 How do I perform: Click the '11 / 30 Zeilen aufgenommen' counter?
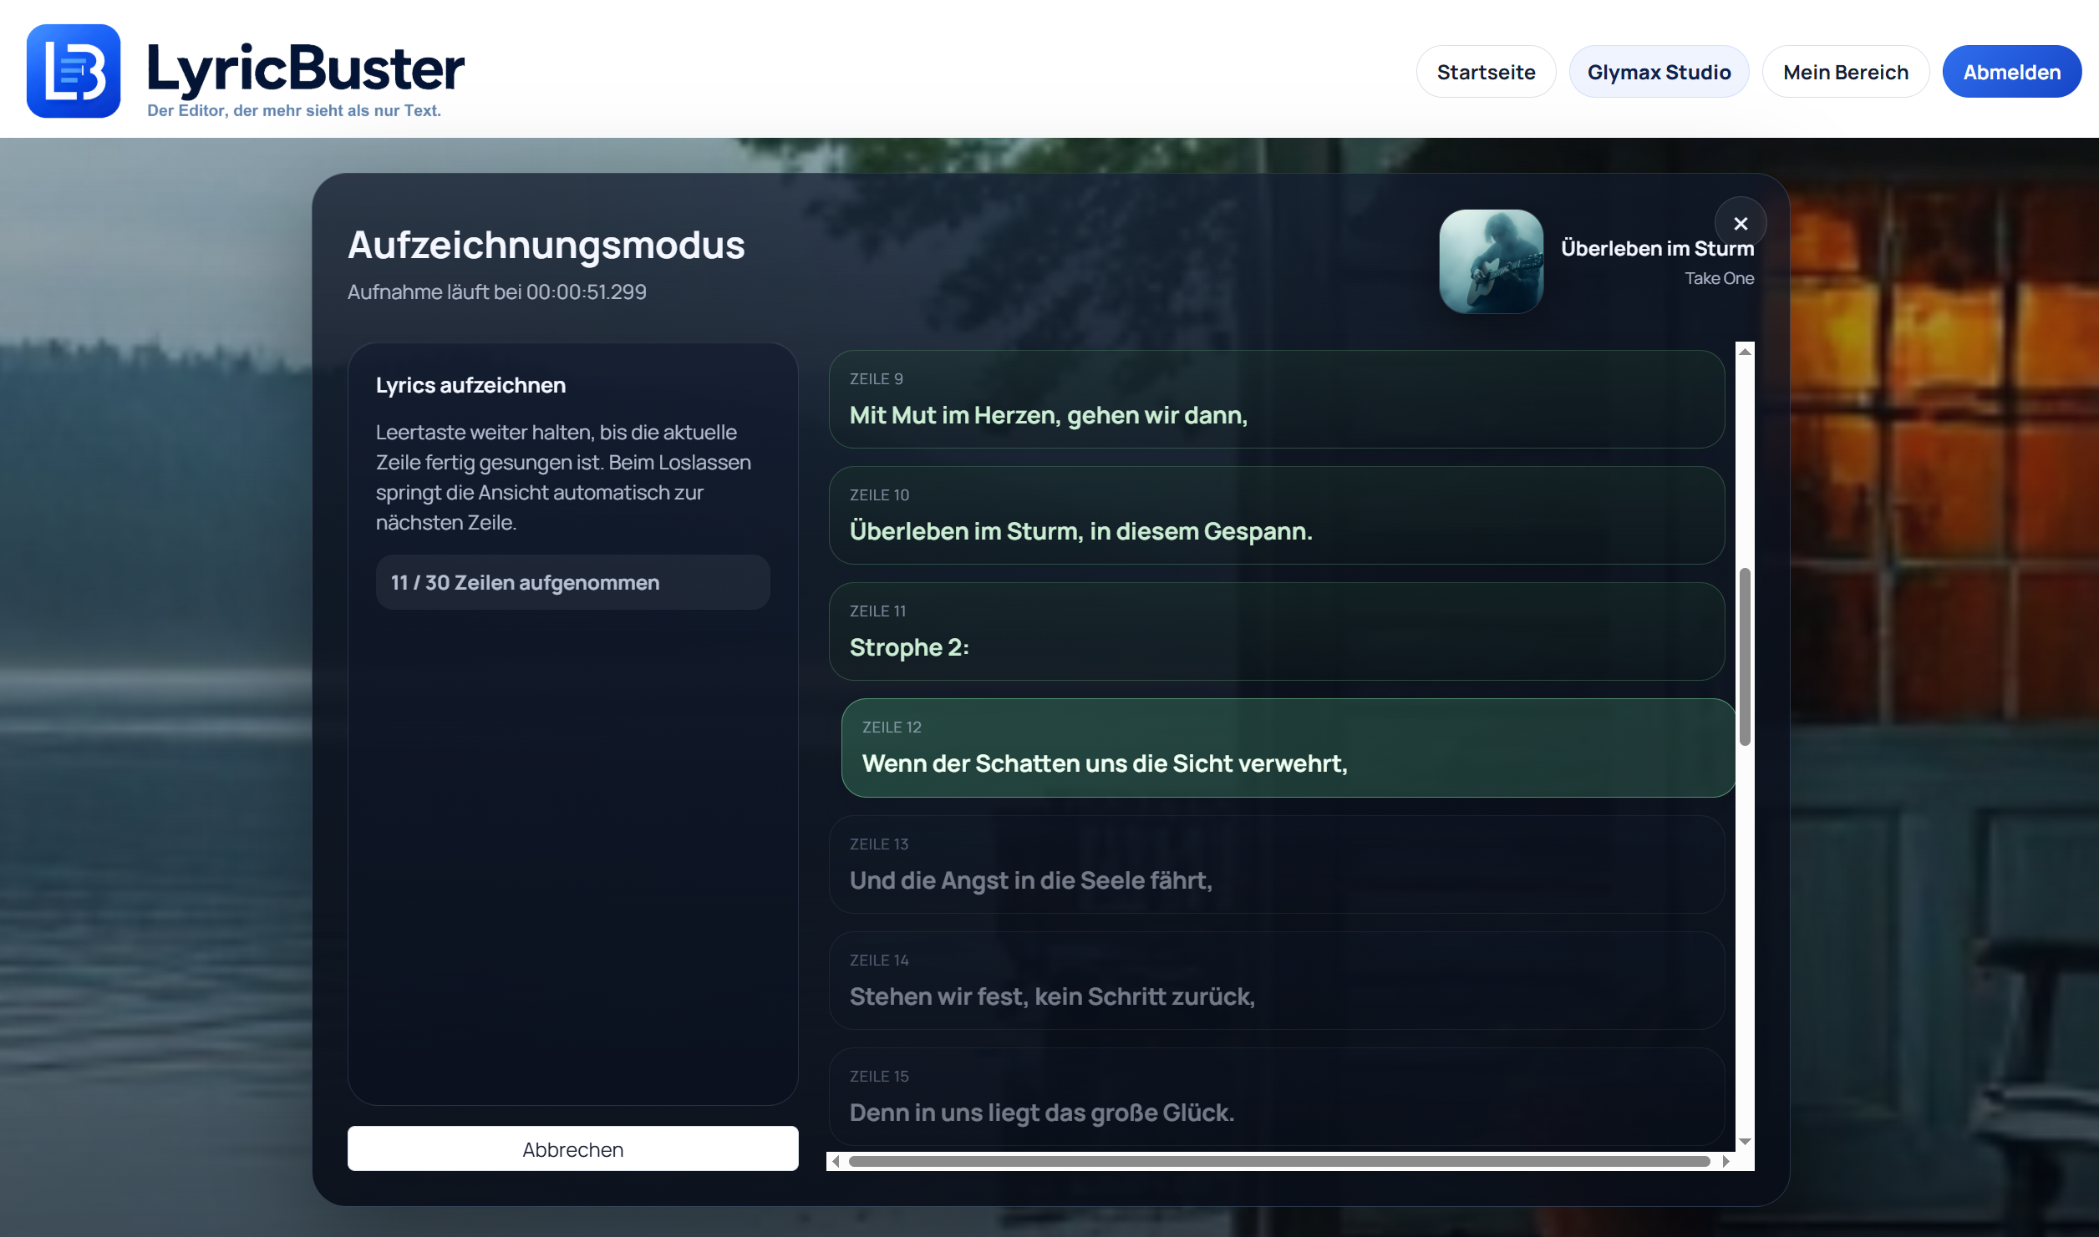572,582
